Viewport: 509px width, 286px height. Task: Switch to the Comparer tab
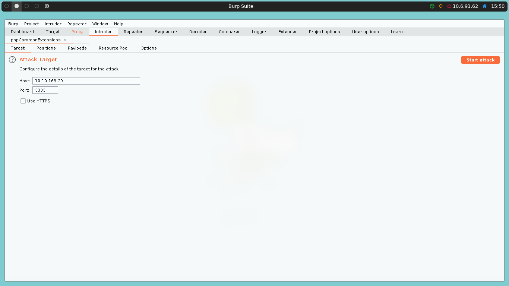pos(229,32)
